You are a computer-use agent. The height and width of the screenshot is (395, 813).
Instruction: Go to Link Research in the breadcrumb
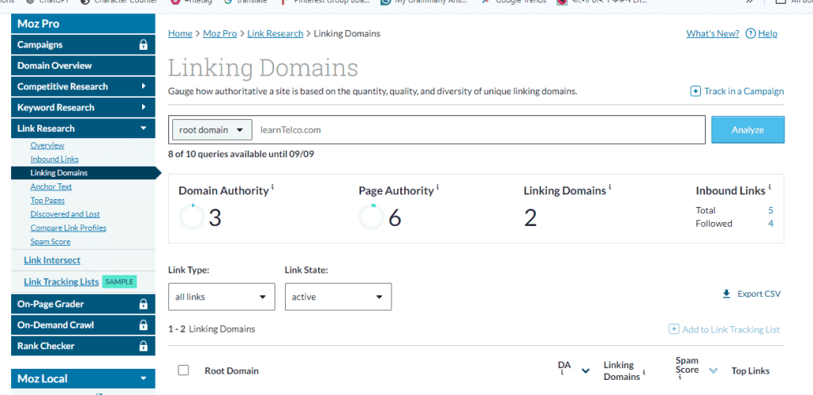275,33
